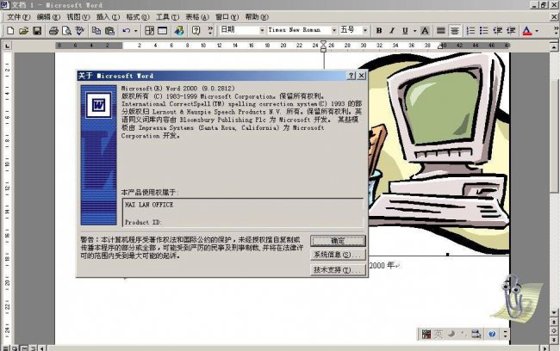Open Tables and Borders toolbar icon
This screenshot has width=560, height=351.
tap(150, 31)
